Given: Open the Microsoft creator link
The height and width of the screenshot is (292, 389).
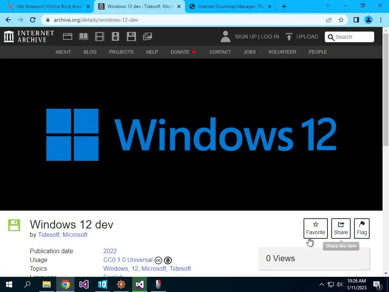Looking at the screenshot, I should point(75,235).
